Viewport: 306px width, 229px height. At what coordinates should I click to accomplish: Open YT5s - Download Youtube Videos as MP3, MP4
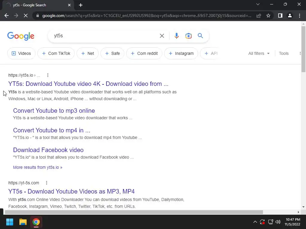pyautogui.click(x=71, y=191)
